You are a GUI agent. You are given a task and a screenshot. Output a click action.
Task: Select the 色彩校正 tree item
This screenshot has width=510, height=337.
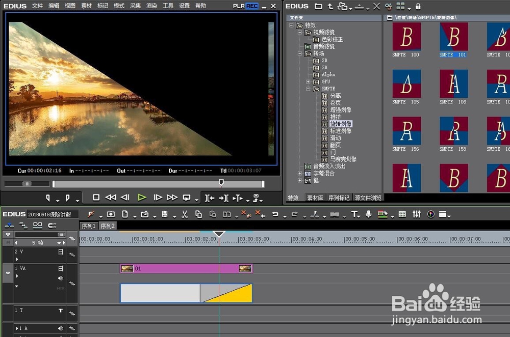click(x=332, y=39)
